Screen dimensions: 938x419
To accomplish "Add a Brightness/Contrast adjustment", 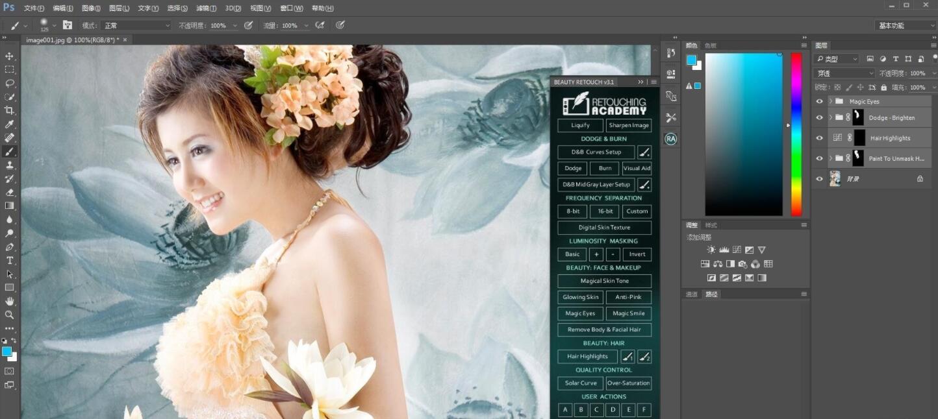I will pos(711,250).
